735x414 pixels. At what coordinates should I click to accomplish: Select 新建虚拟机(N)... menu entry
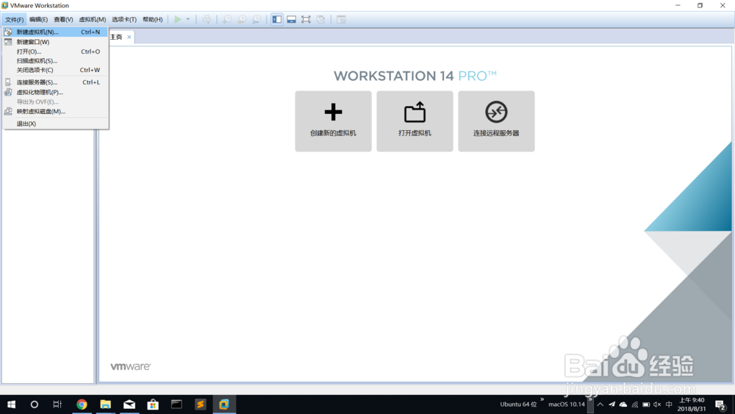coord(56,32)
